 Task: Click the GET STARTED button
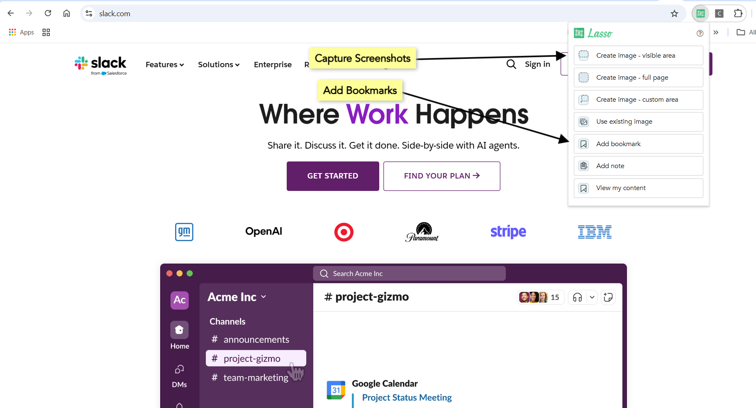click(333, 176)
